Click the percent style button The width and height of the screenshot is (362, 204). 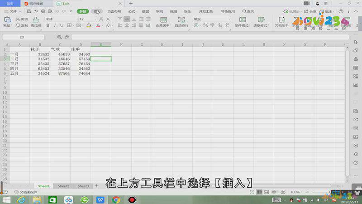205,25
